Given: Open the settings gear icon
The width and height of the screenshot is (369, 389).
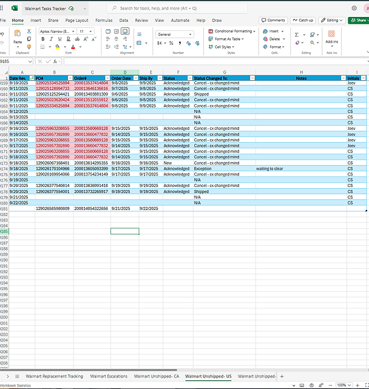Looking at the screenshot, I should click(354, 8).
